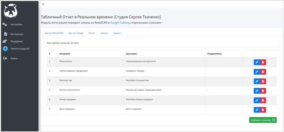Open Инструкция in the sidebar

pyautogui.click(x=17, y=34)
